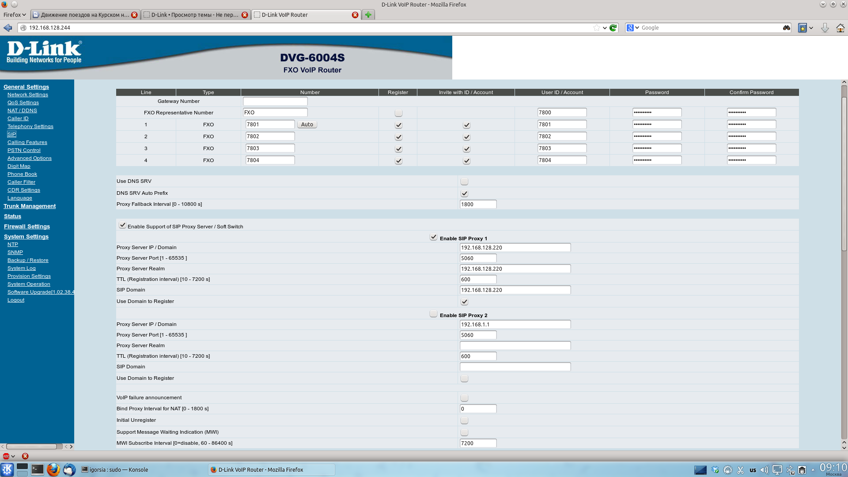Viewport: 848px width, 477px height.
Task: Reload the page with the green refresh icon
Action: 613,28
